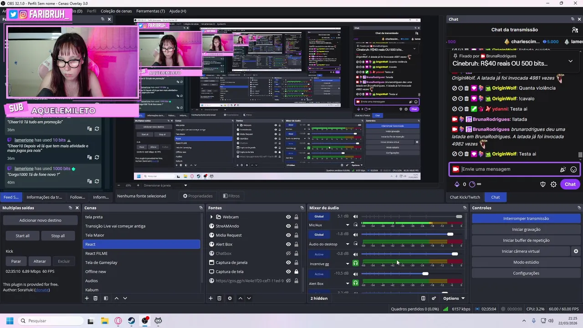
Task: Hide the Midia Request source
Action: click(x=288, y=235)
